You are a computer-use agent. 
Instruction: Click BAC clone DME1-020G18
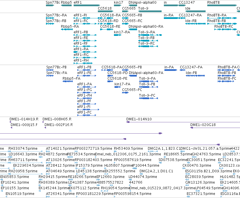(203, 125)
